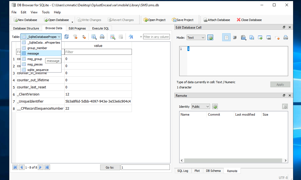Click the auto-format indent icon
The height and width of the screenshot is (180, 301).
[x=235, y=37]
